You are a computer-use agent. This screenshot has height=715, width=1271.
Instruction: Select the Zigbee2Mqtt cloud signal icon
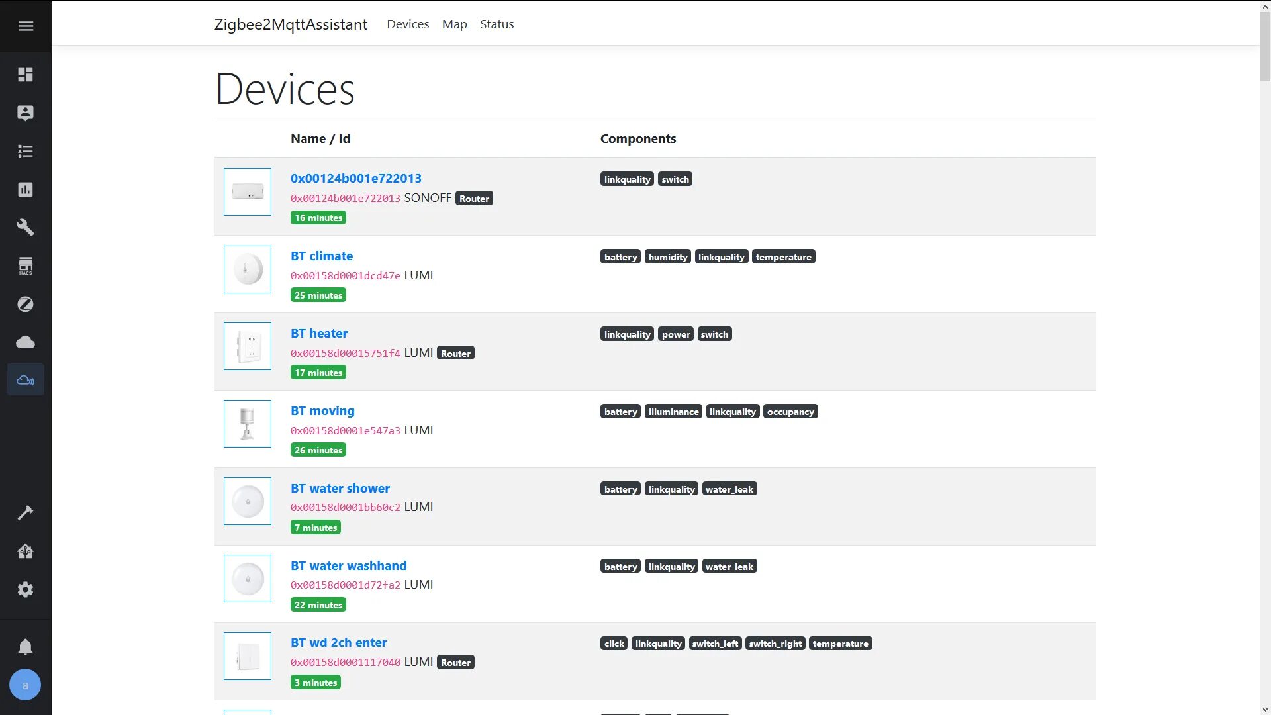[26, 380]
